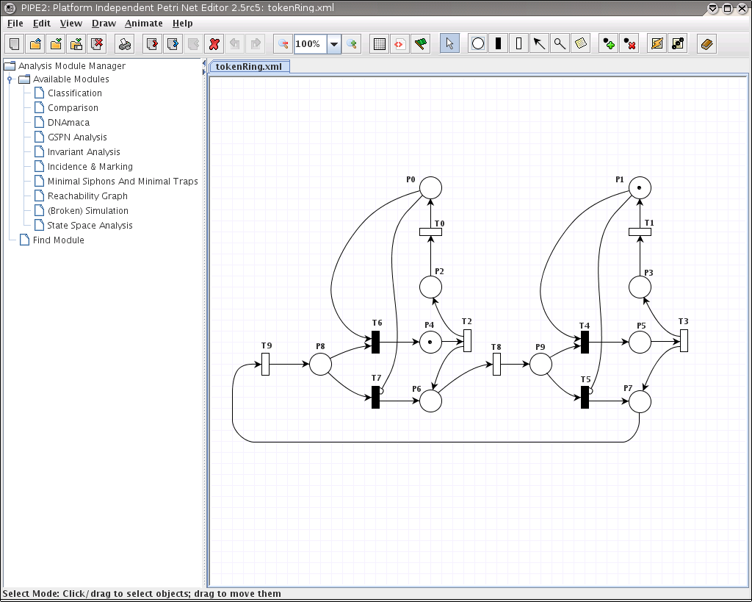Click place P4 on the canvas

point(430,342)
